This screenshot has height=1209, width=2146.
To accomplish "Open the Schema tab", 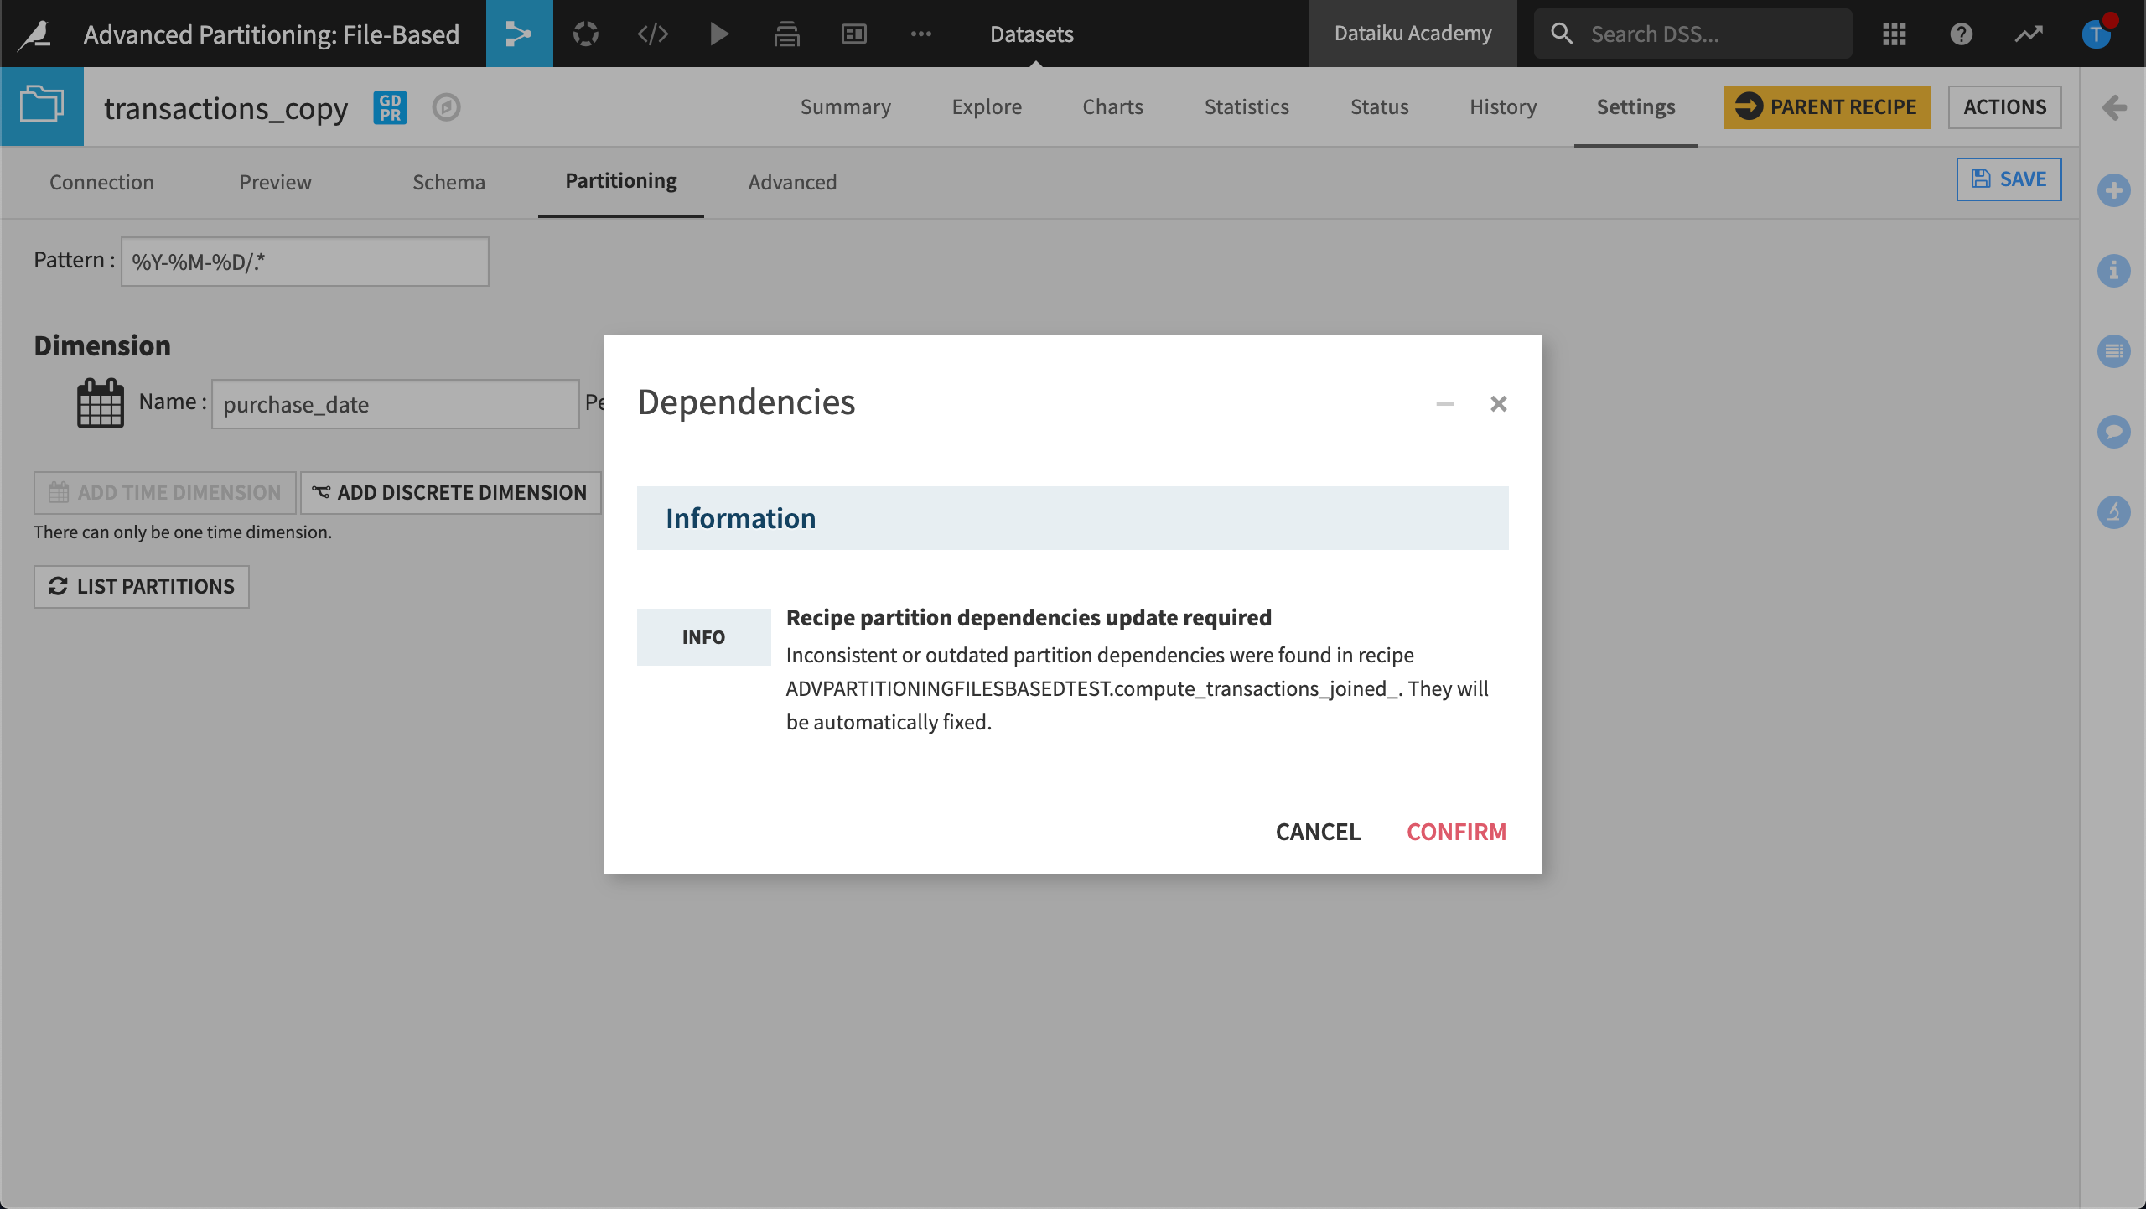I will (449, 182).
